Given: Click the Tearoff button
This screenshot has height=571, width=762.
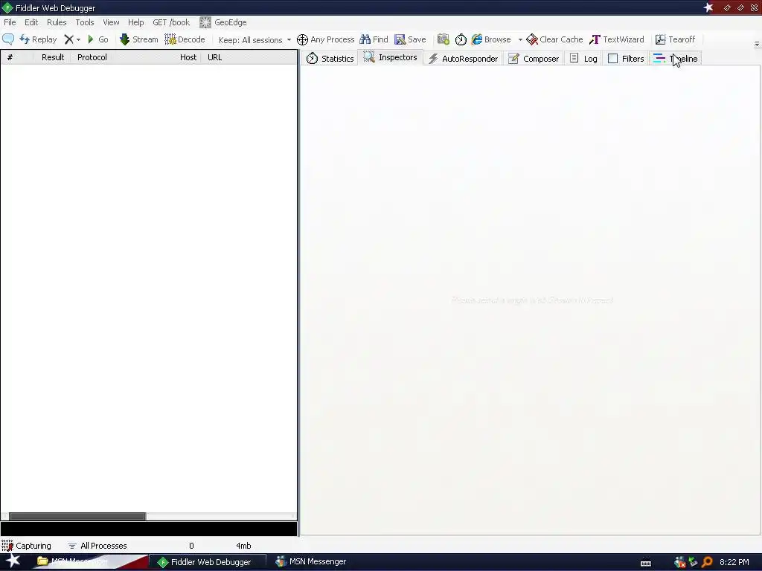Looking at the screenshot, I should click(x=675, y=39).
